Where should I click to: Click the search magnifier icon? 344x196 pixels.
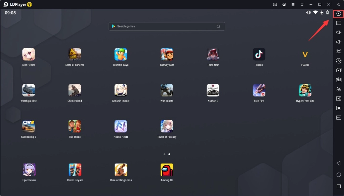coord(218,26)
